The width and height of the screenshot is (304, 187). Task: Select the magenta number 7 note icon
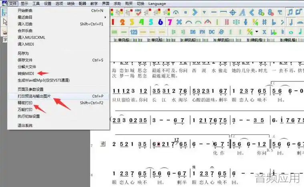click(x=170, y=22)
